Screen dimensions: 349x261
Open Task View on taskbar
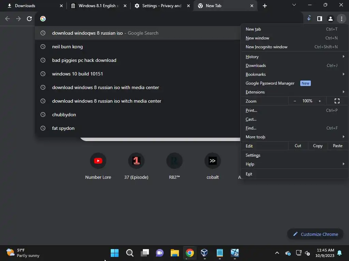[145, 253]
